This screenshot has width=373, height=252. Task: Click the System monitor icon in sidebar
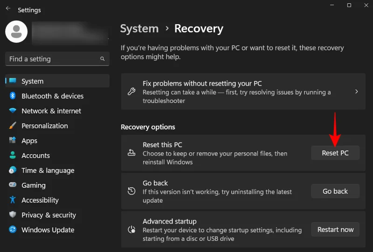click(x=13, y=81)
